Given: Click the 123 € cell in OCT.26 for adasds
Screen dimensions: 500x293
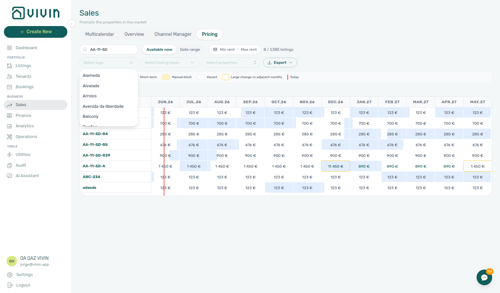Looking at the screenshot, I should (279, 188).
